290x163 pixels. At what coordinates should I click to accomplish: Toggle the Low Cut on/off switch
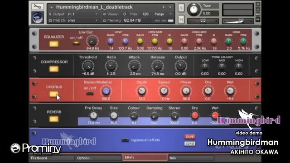(76, 43)
